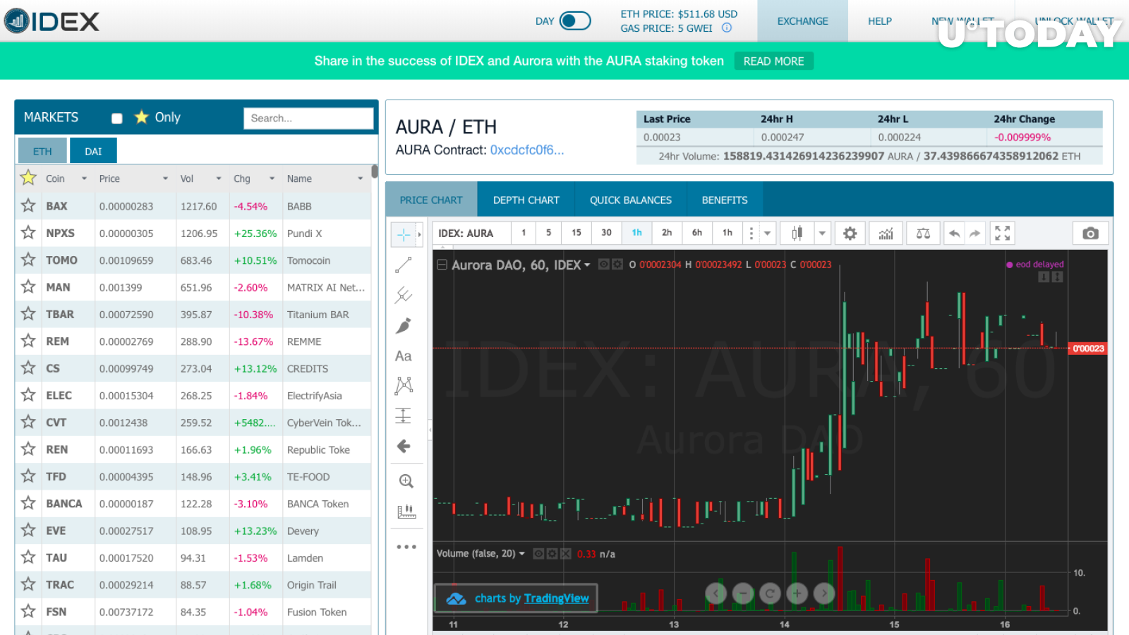Zoom out chart with round minus button

(743, 593)
